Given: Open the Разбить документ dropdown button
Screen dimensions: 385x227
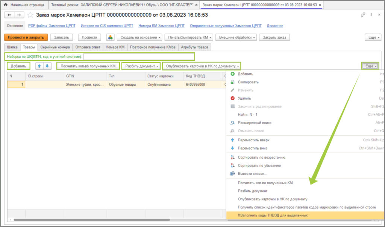Looking at the screenshot, I should coord(141,66).
